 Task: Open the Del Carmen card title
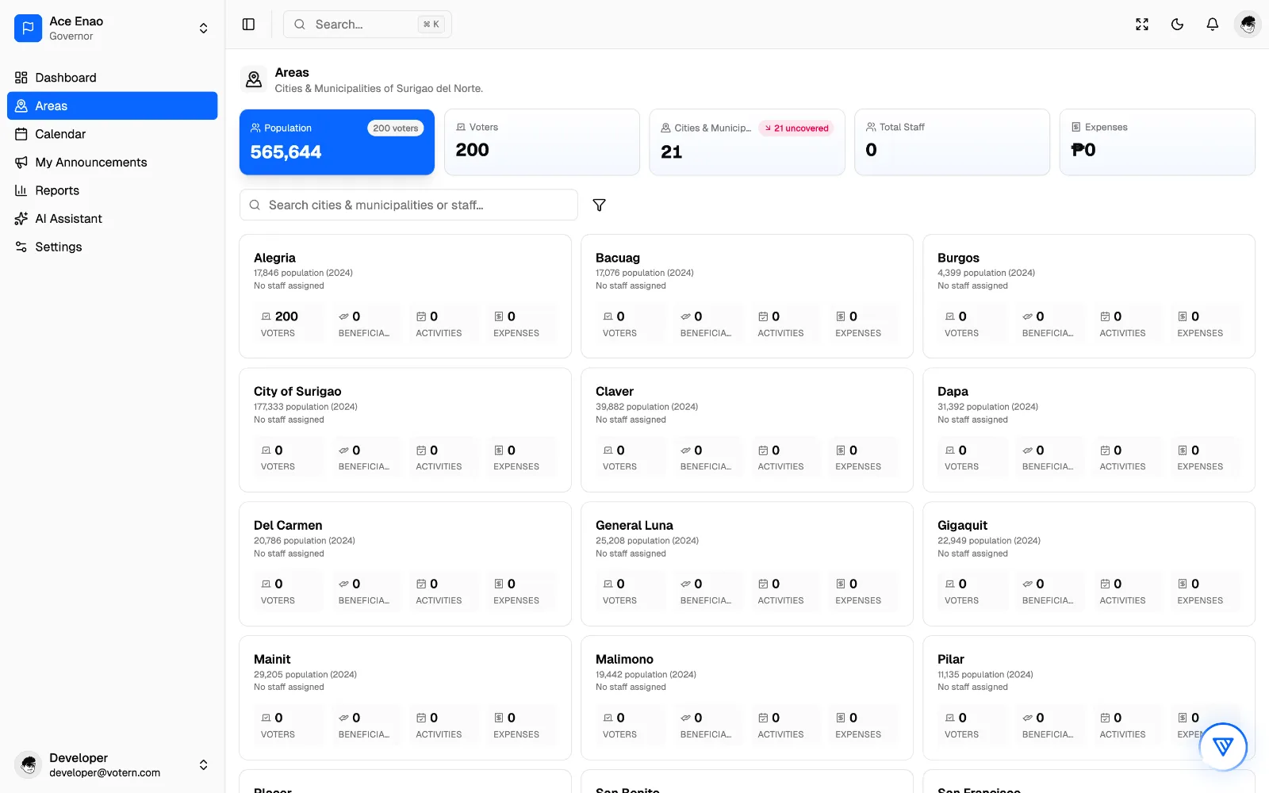tap(288, 526)
